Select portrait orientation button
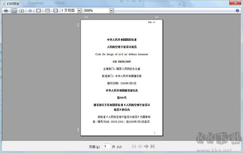 14,11
